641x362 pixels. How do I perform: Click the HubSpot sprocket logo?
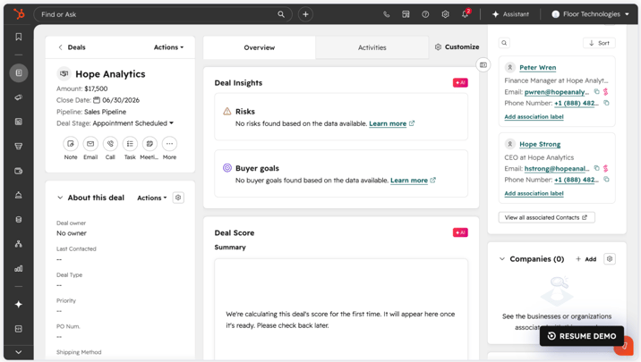coord(19,14)
